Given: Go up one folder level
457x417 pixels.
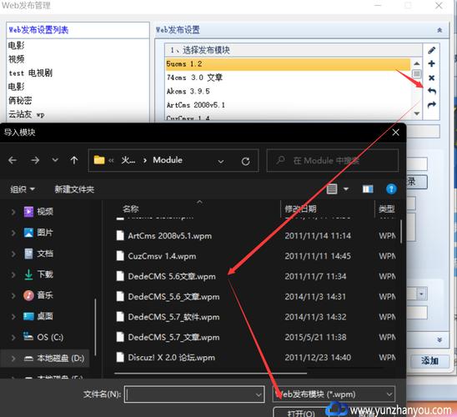Looking at the screenshot, I should (x=74, y=160).
